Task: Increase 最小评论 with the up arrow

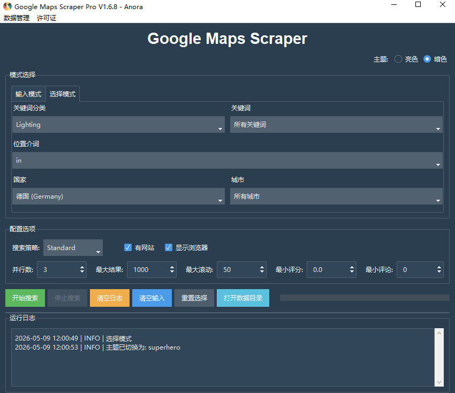Action: pos(439,267)
